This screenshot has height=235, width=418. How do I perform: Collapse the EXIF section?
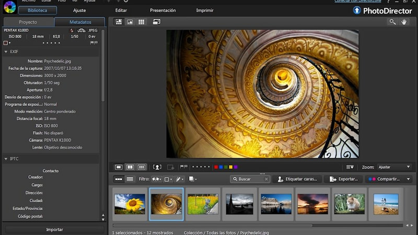pyautogui.click(x=6, y=52)
